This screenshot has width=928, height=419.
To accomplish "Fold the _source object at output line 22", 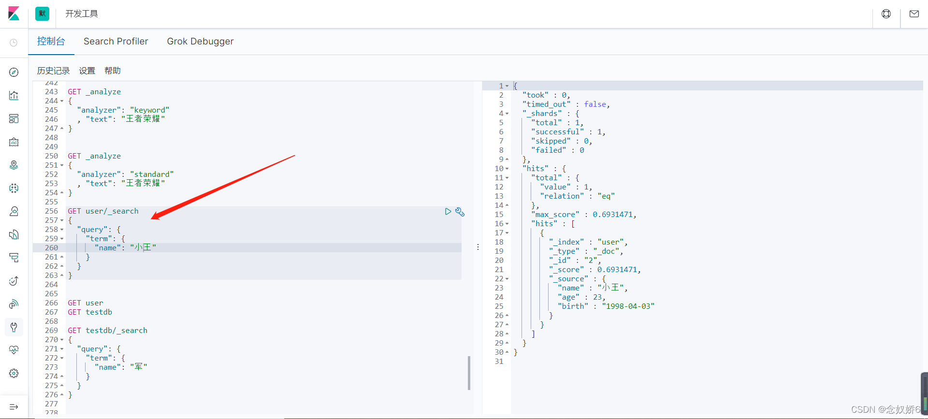I will (507, 279).
